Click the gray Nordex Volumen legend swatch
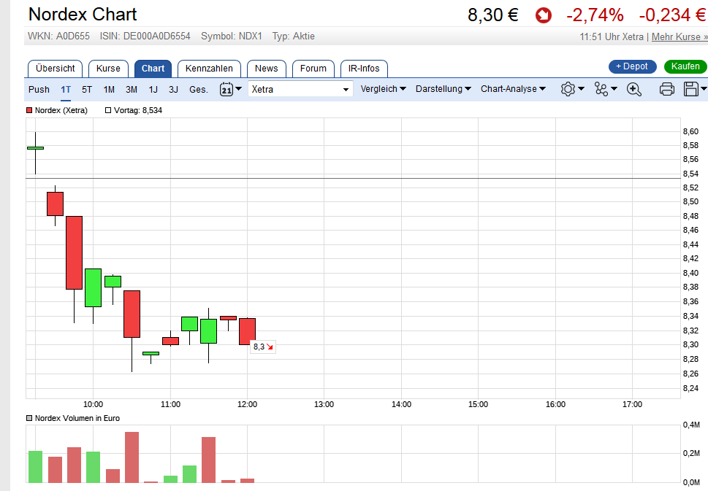 29,419
